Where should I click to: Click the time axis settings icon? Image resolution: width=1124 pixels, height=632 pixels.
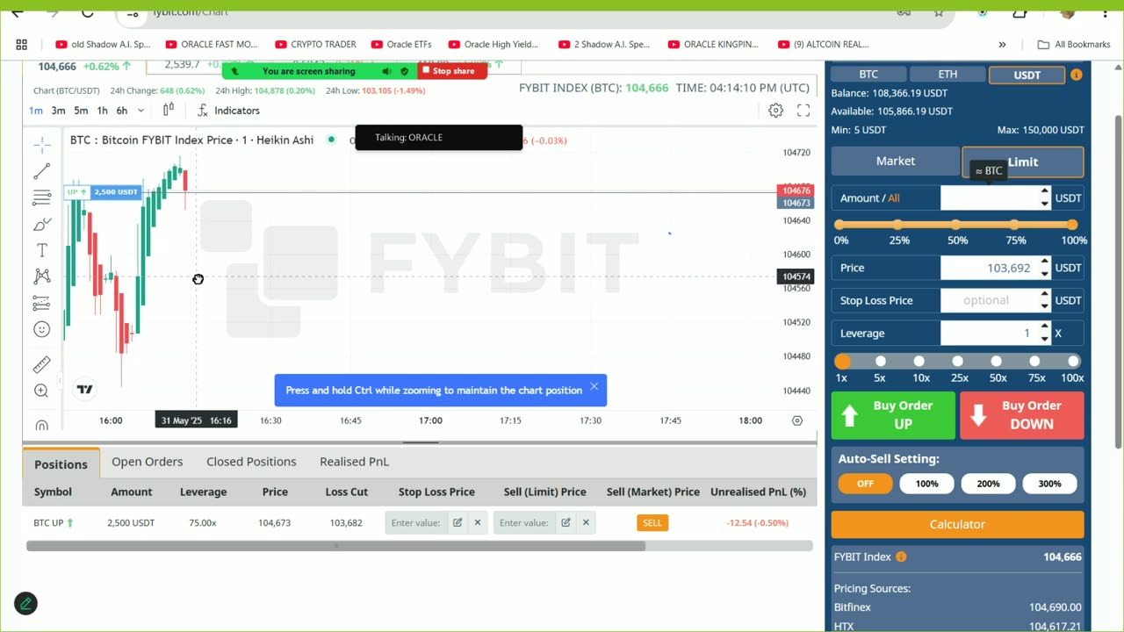click(x=797, y=420)
